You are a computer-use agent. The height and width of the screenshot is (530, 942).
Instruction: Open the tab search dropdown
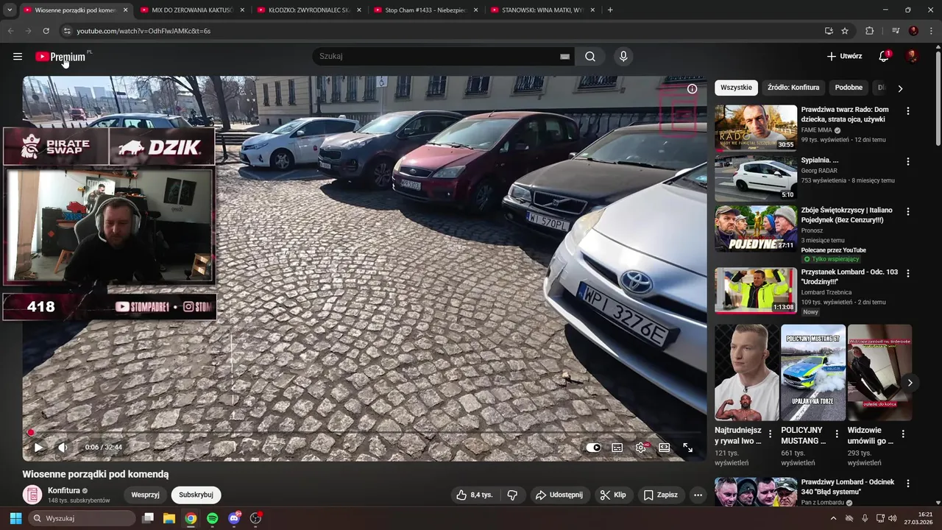[10, 10]
